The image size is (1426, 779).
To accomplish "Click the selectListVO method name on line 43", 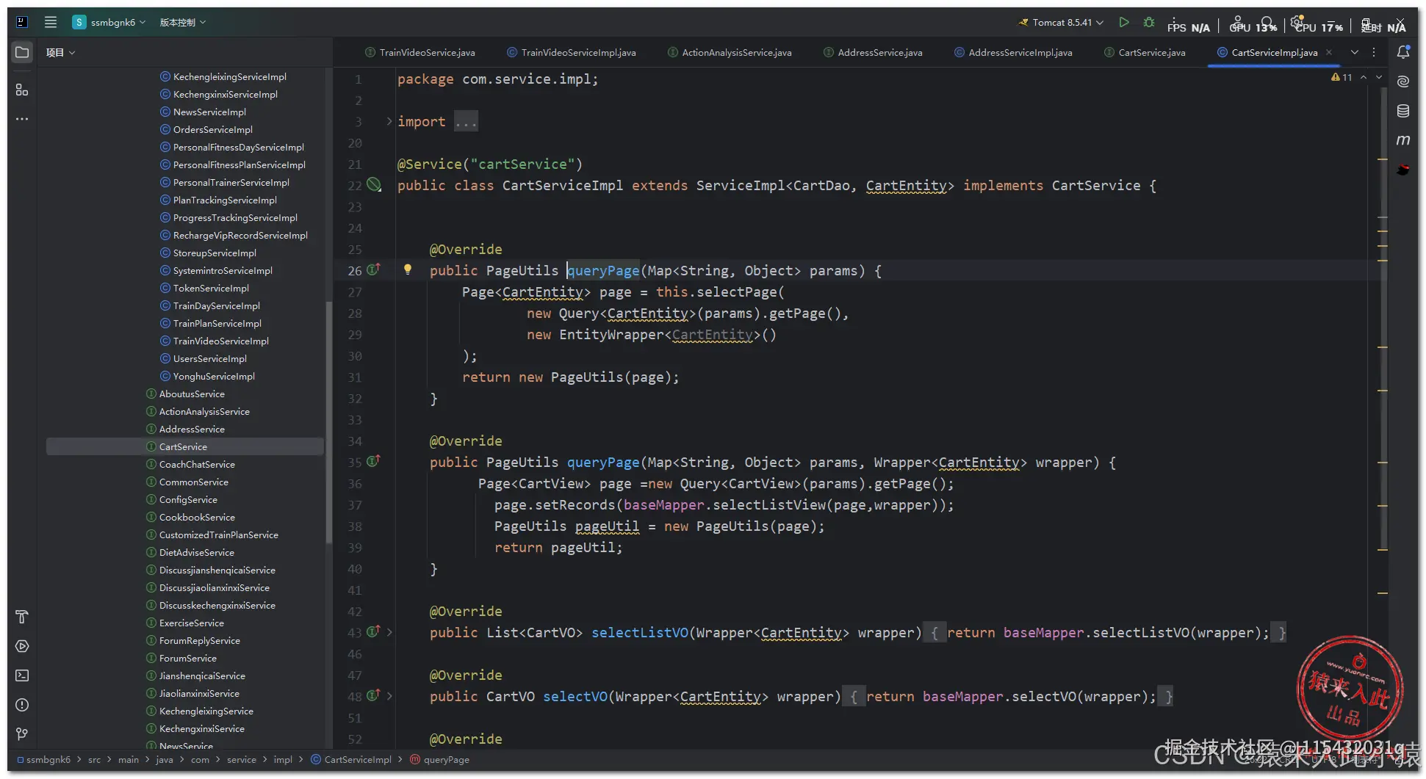I will [x=640, y=632].
